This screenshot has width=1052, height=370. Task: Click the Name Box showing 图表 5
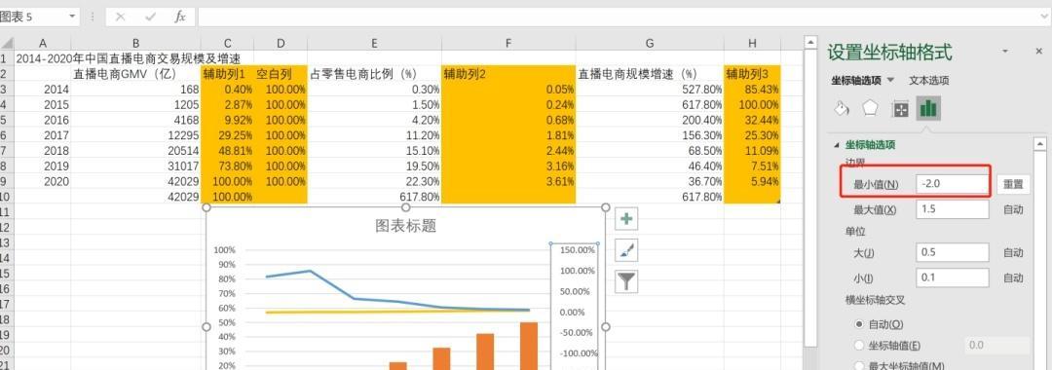click(32, 17)
